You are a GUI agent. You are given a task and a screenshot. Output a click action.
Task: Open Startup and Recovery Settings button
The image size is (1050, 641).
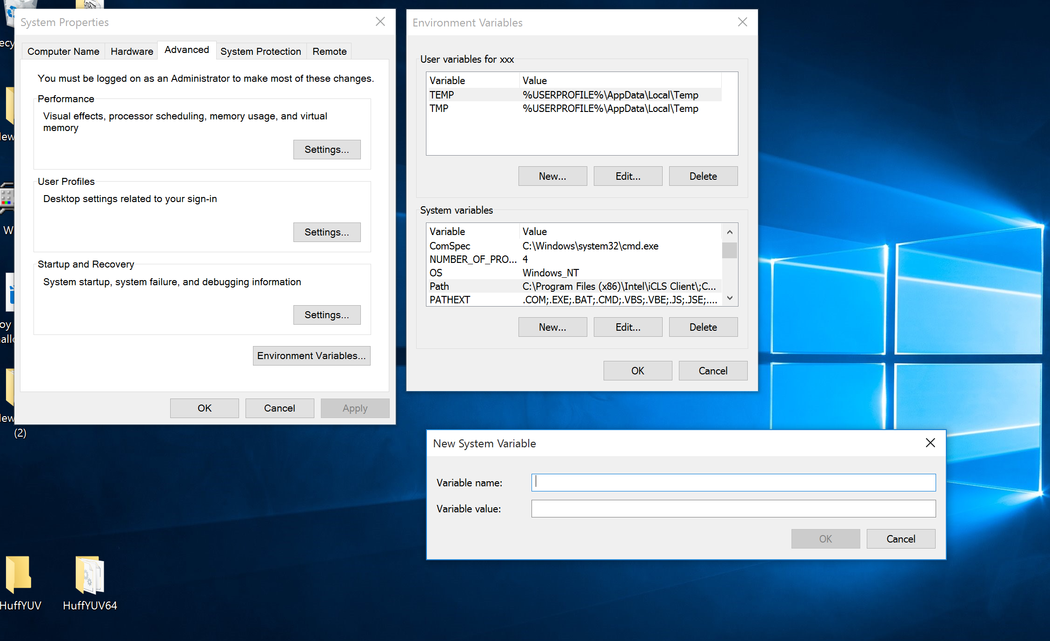coord(327,315)
